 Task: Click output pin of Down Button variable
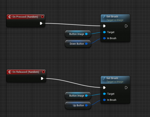(x=86, y=44)
